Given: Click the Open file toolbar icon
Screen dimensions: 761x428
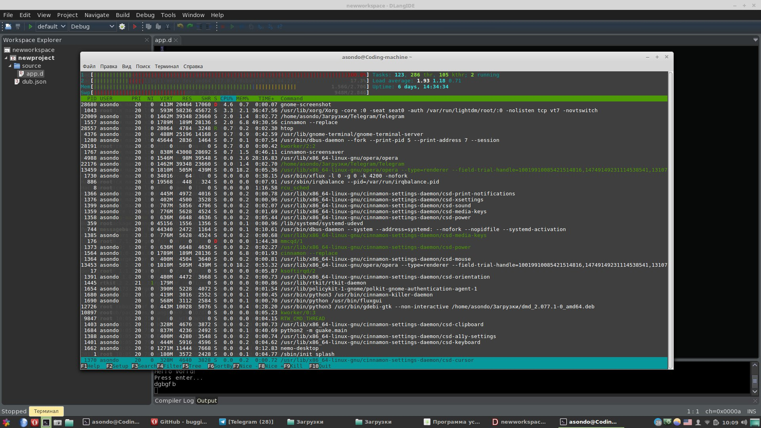Looking at the screenshot, I should 8,27.
